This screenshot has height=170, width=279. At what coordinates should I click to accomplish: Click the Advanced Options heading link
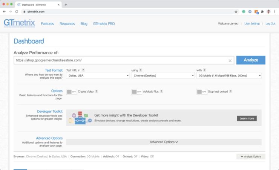point(49,138)
